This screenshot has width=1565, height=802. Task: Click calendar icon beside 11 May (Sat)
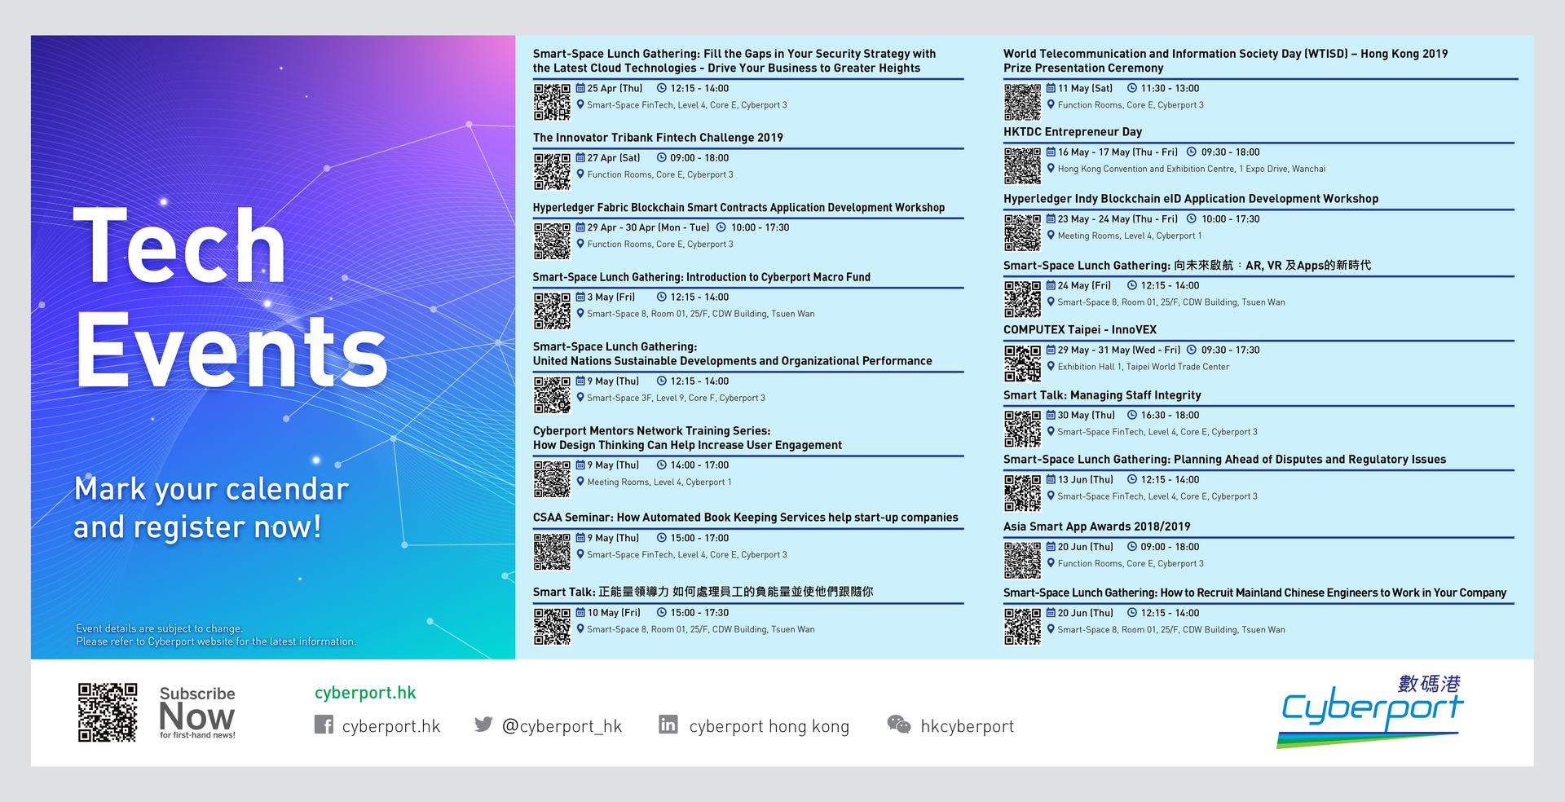tap(1051, 88)
